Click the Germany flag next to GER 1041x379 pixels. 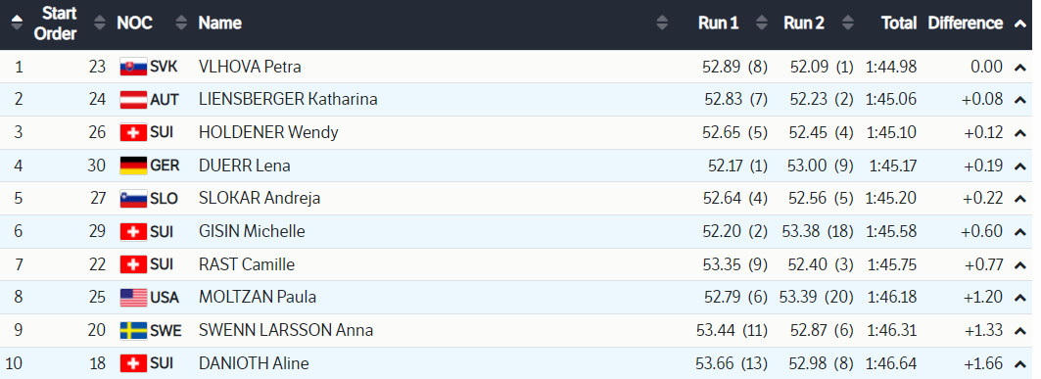click(x=133, y=166)
